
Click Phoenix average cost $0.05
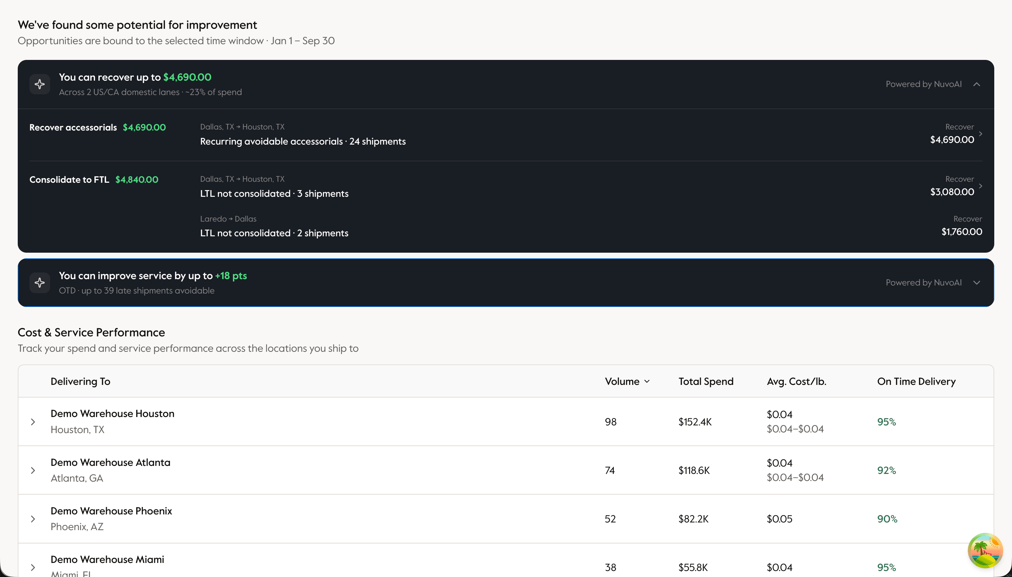pyautogui.click(x=779, y=519)
